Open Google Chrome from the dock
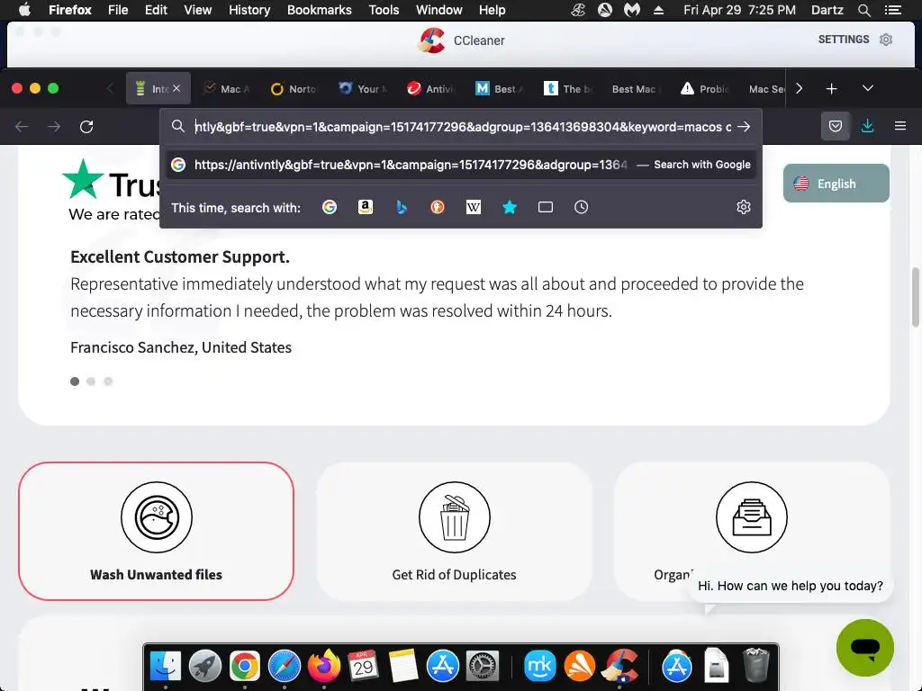 click(245, 667)
